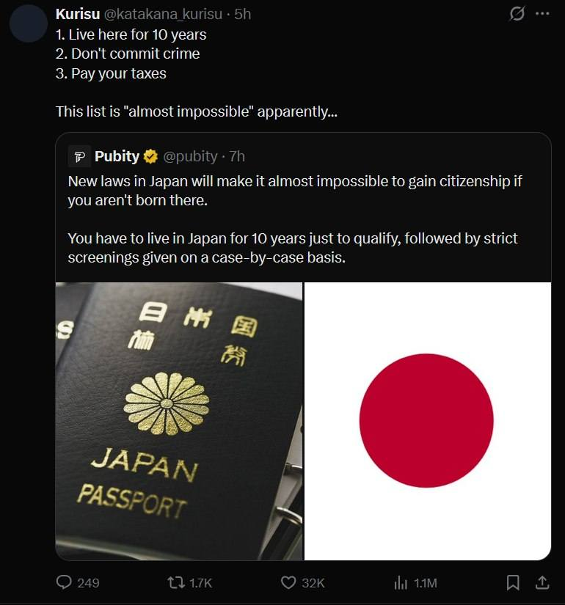Screen dimensions: 565x605
Task: Bookmark this post
Action: tap(513, 582)
